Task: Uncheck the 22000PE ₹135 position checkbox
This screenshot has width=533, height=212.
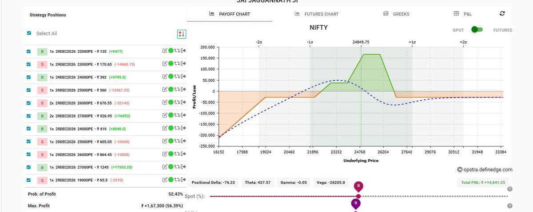Action: point(29,51)
